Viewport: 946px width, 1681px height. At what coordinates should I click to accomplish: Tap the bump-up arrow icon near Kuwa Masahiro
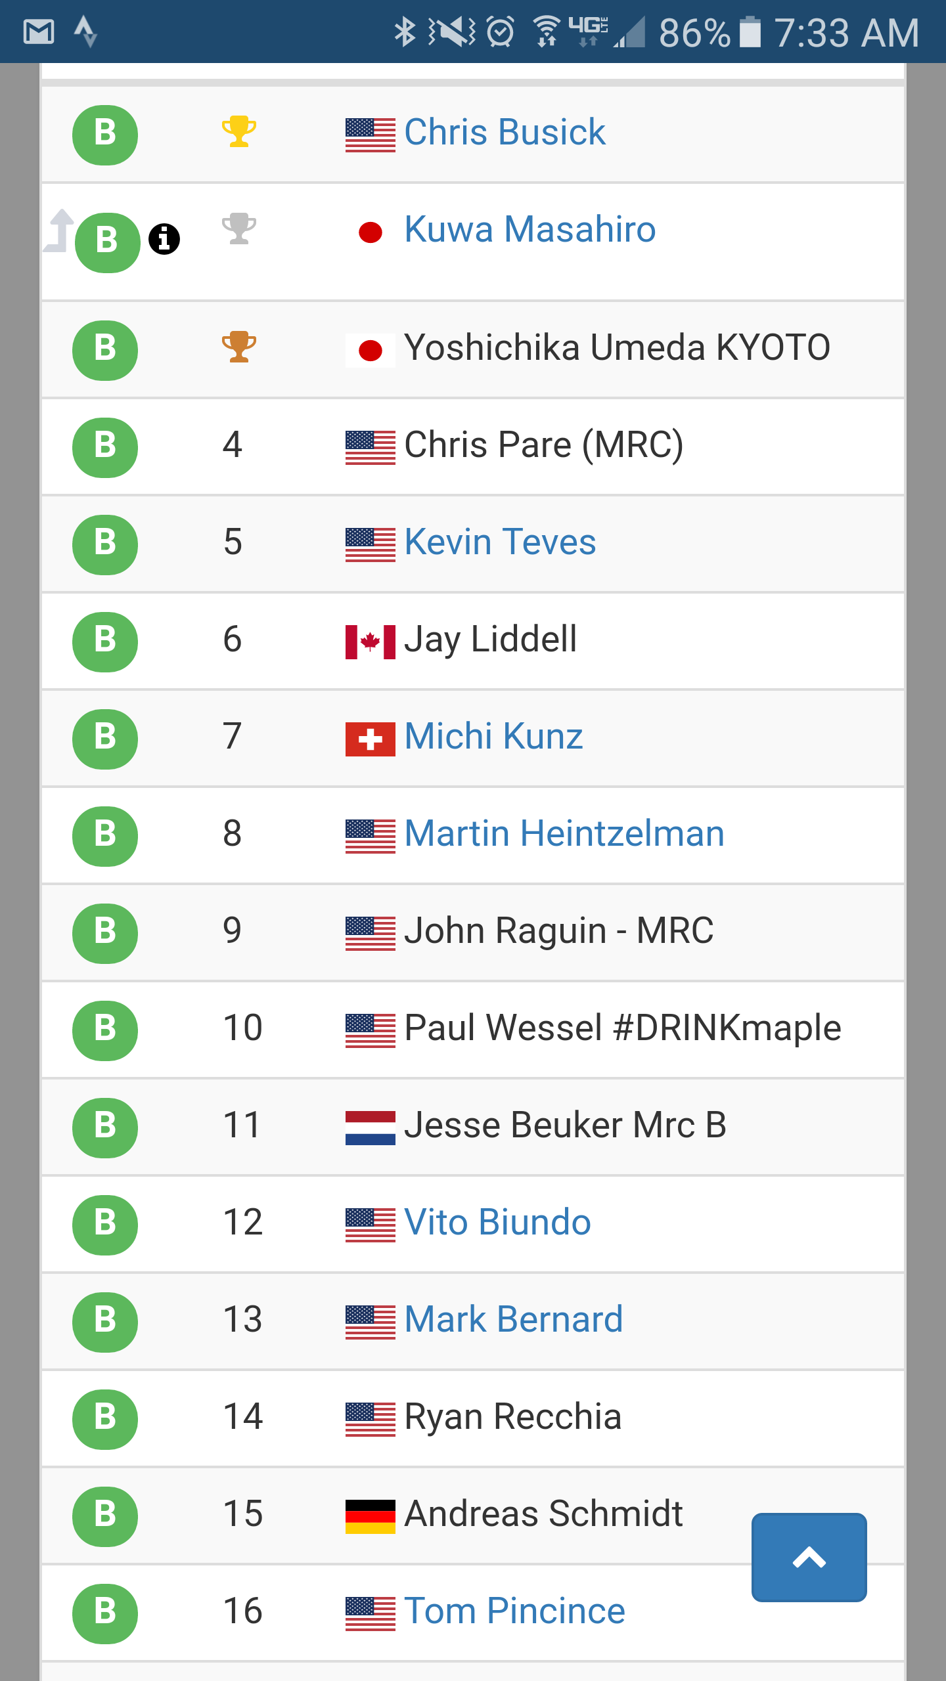click(60, 230)
